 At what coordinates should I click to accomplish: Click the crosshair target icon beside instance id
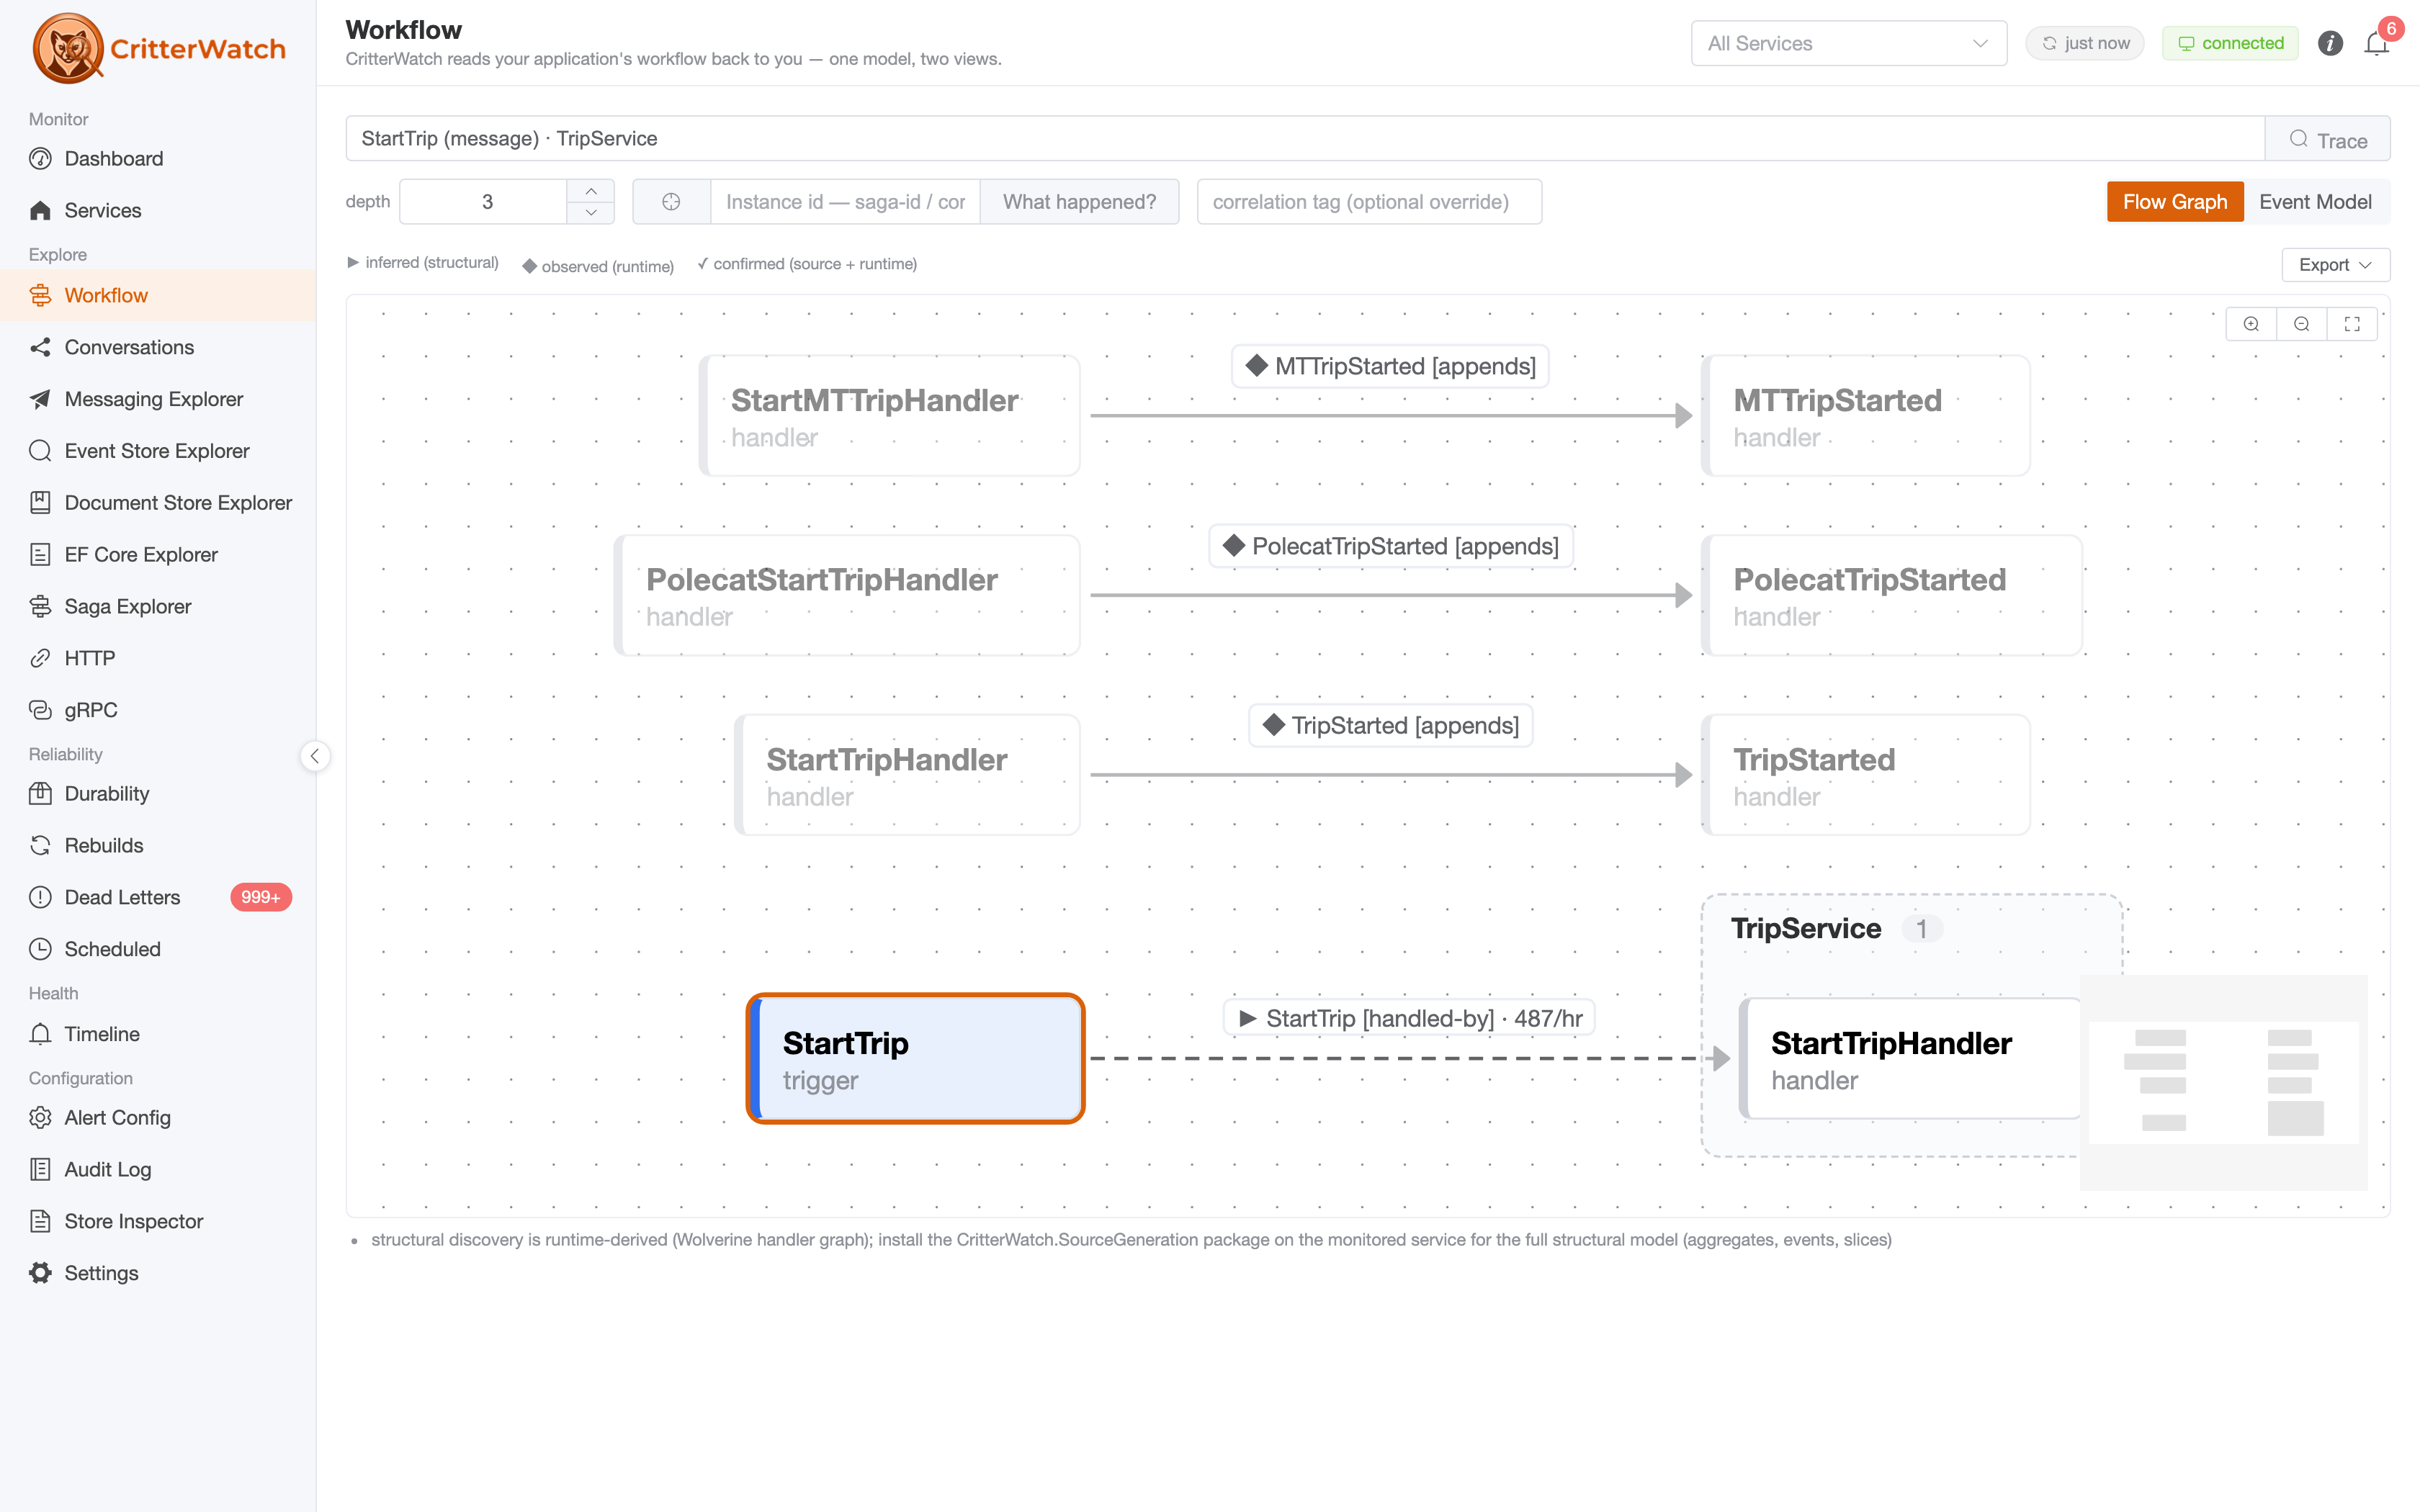pos(671,202)
